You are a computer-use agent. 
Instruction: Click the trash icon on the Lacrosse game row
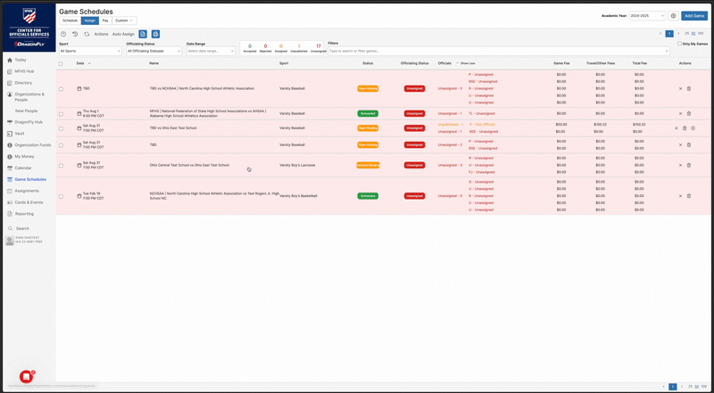[689, 165]
